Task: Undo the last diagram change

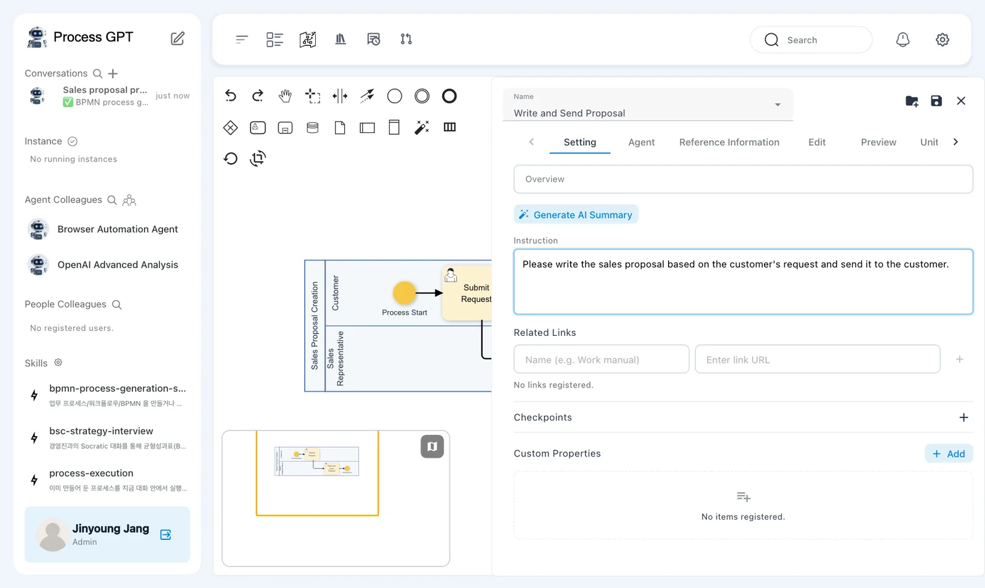Action: pos(230,95)
